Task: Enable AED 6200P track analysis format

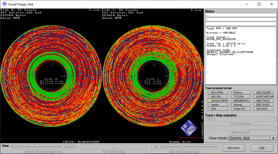Action: click(263, 93)
